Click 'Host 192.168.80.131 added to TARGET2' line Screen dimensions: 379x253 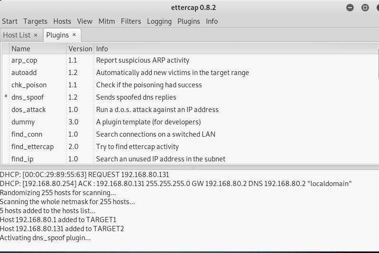62,229
